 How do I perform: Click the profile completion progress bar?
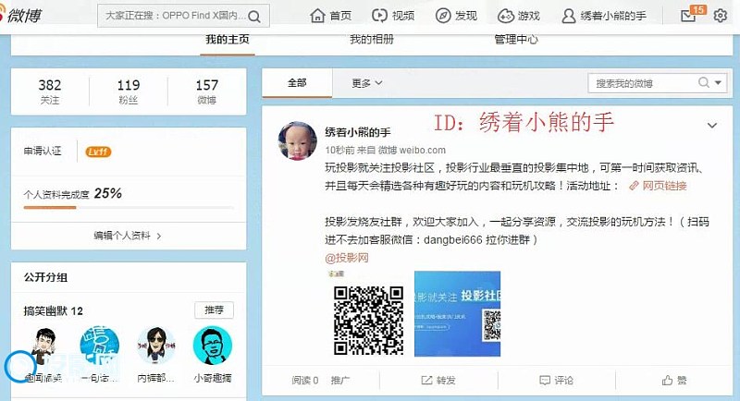pos(129,207)
